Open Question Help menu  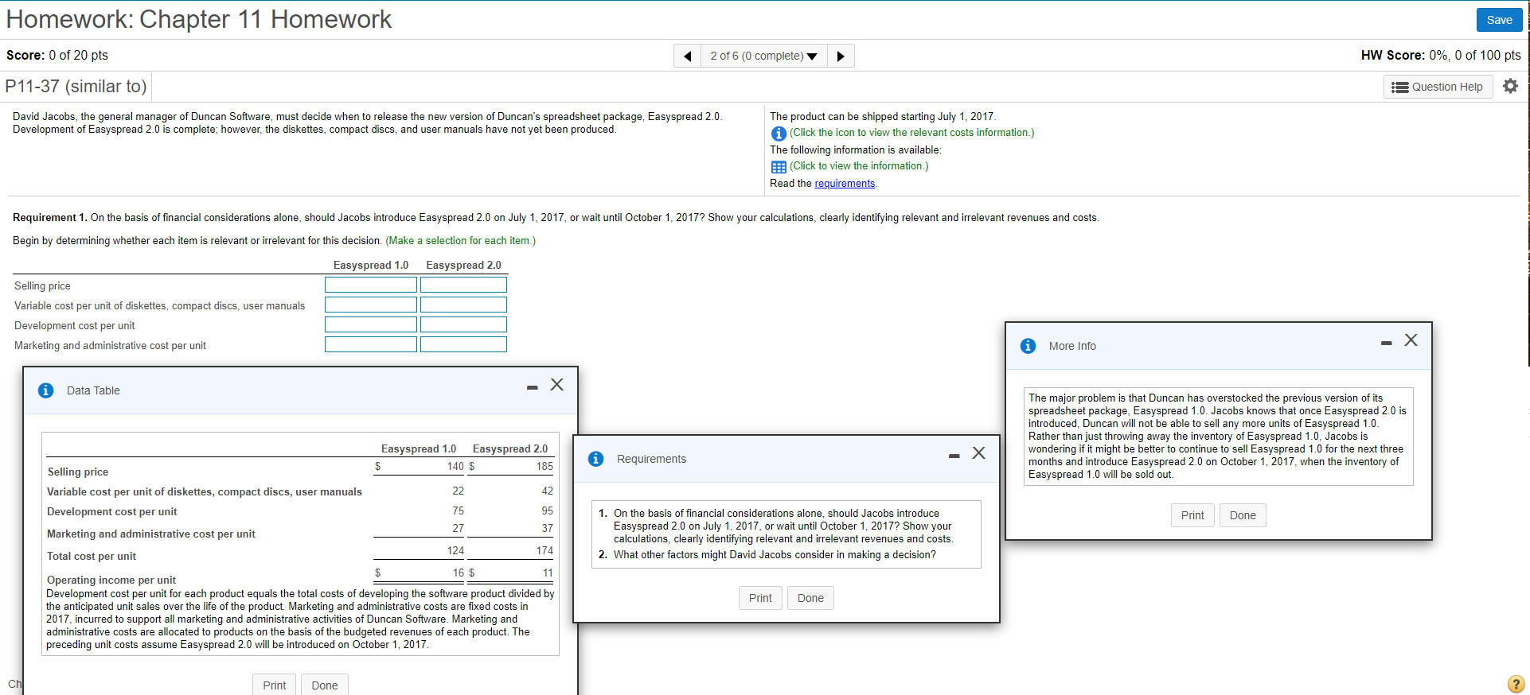[x=1438, y=87]
